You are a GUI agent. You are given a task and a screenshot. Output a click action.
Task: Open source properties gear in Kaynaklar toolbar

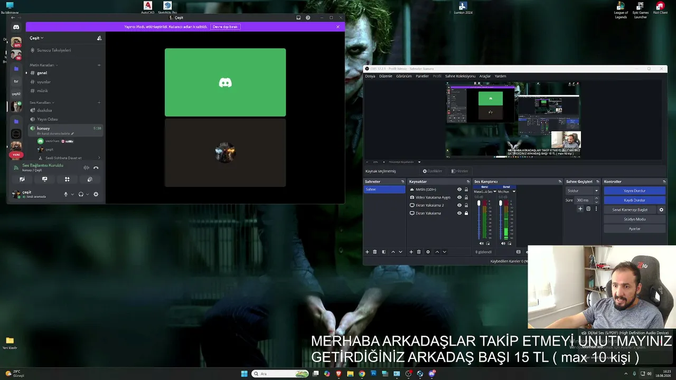pos(428,252)
